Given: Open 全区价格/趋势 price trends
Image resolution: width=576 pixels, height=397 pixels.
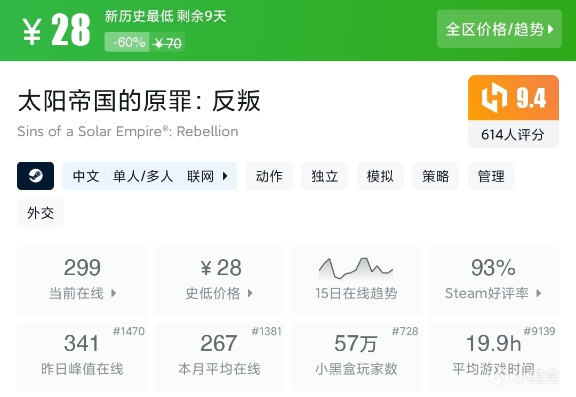Looking at the screenshot, I should 499,29.
